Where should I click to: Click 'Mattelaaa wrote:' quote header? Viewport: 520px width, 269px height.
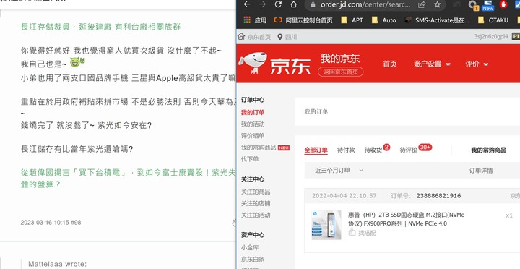point(57,265)
